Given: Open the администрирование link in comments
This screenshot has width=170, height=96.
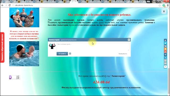Looking at the screenshot, I should pos(69,40).
